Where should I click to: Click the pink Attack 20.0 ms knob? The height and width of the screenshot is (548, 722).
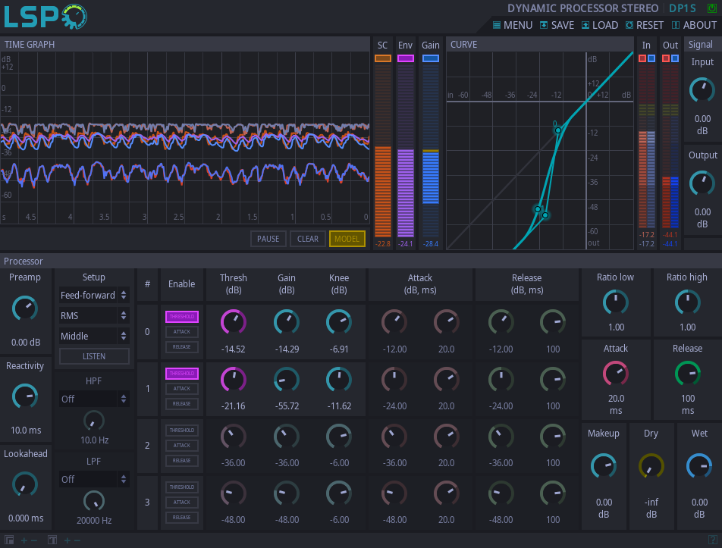coord(616,373)
